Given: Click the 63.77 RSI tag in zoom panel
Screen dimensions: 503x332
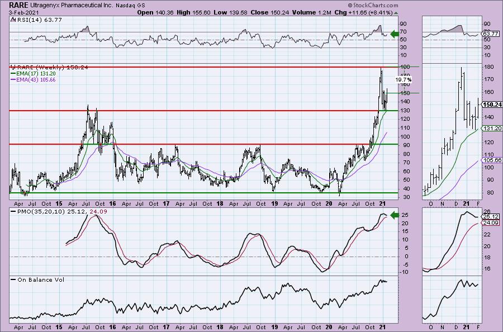Looking at the screenshot, I should tap(491, 34).
